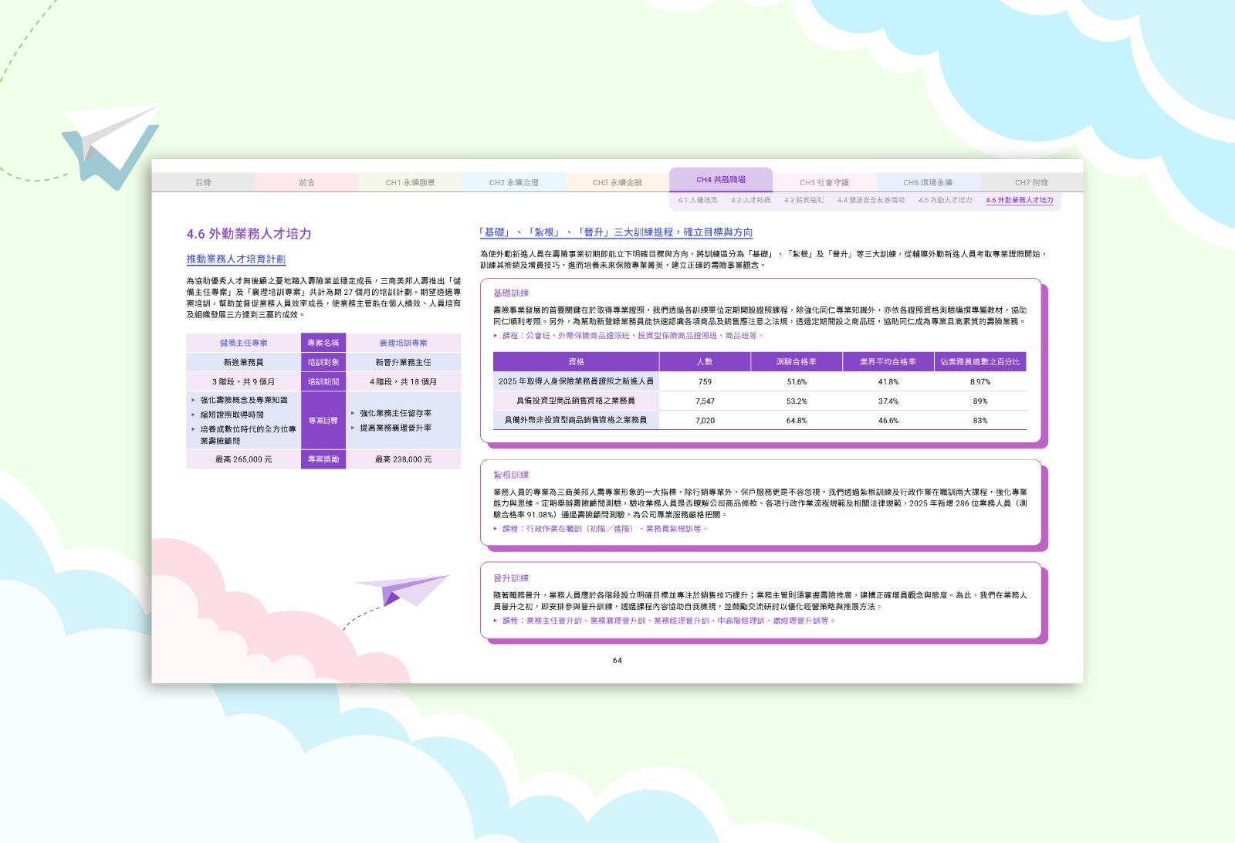Select the CH3 永續金融 tab
The image size is (1235, 843).
[x=617, y=183]
